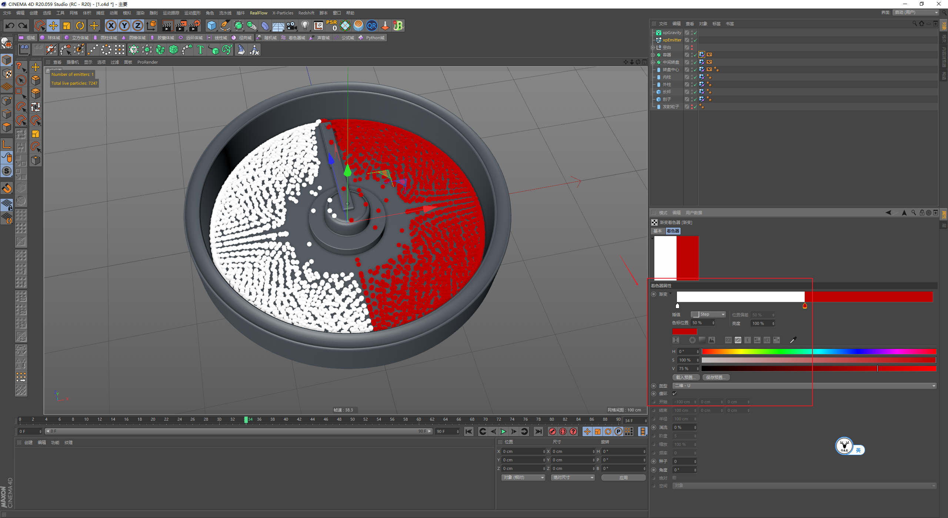Click the 保存预置... button
948x518 pixels.
(716, 377)
